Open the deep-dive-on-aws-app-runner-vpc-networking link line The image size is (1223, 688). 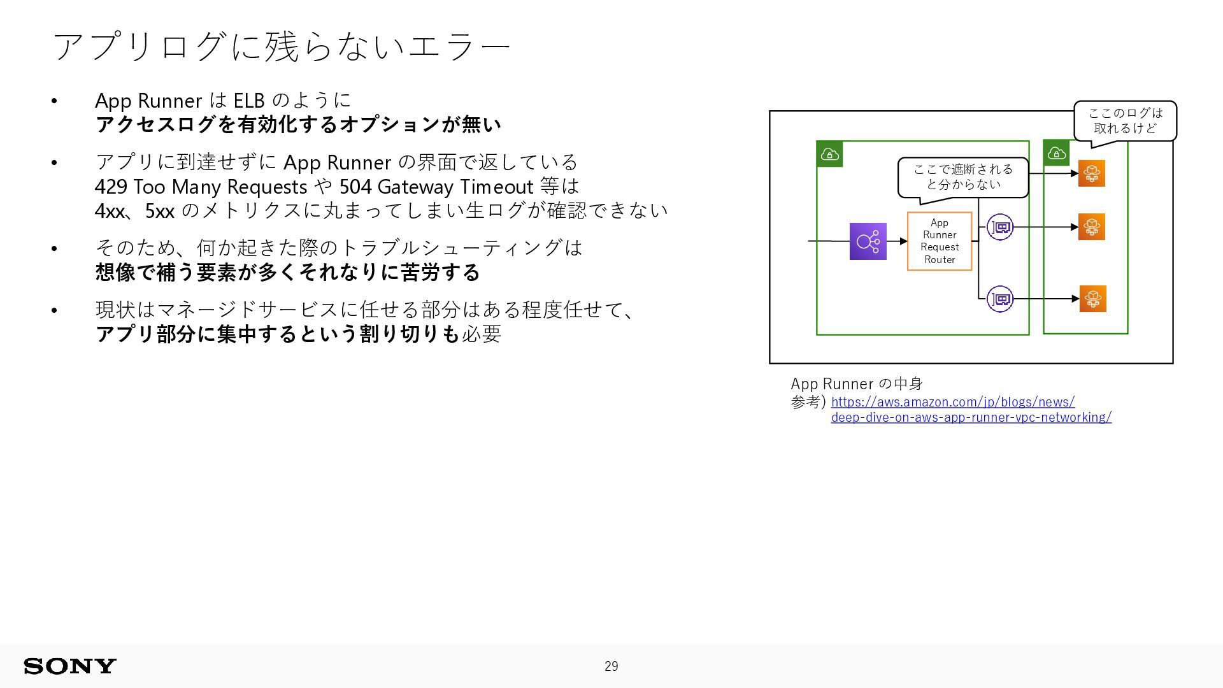[971, 417]
